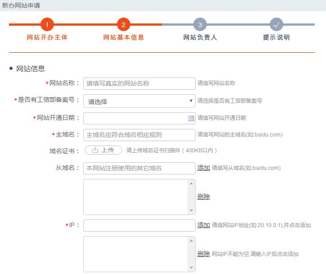This screenshot has height=274, width=326.
Task: Click step 1 circle 网站开办主体
Action: coord(47,24)
